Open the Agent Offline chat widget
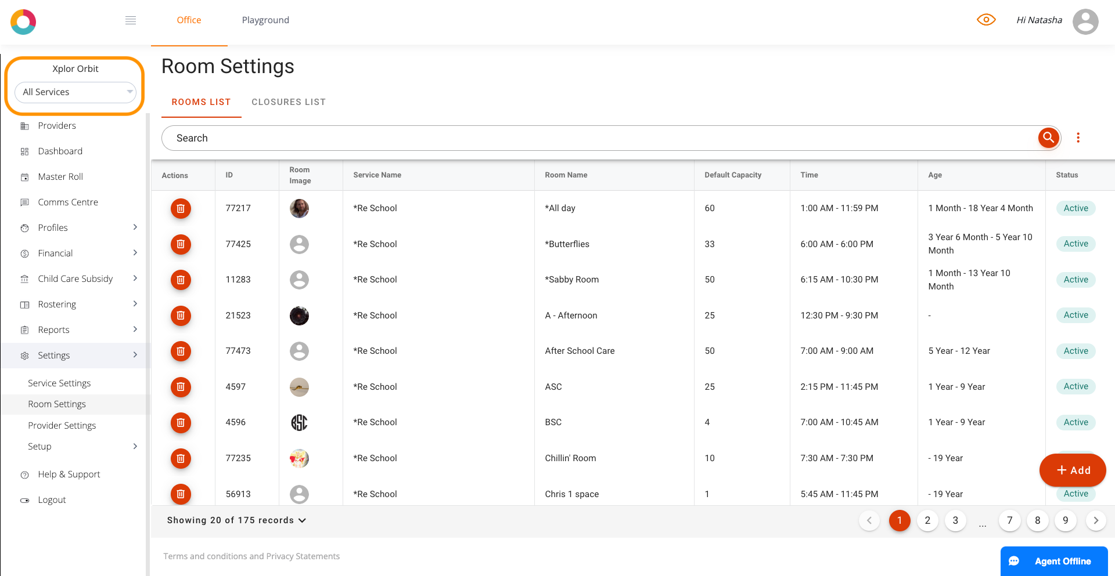Screen dimensions: 1115x576 (1054, 561)
